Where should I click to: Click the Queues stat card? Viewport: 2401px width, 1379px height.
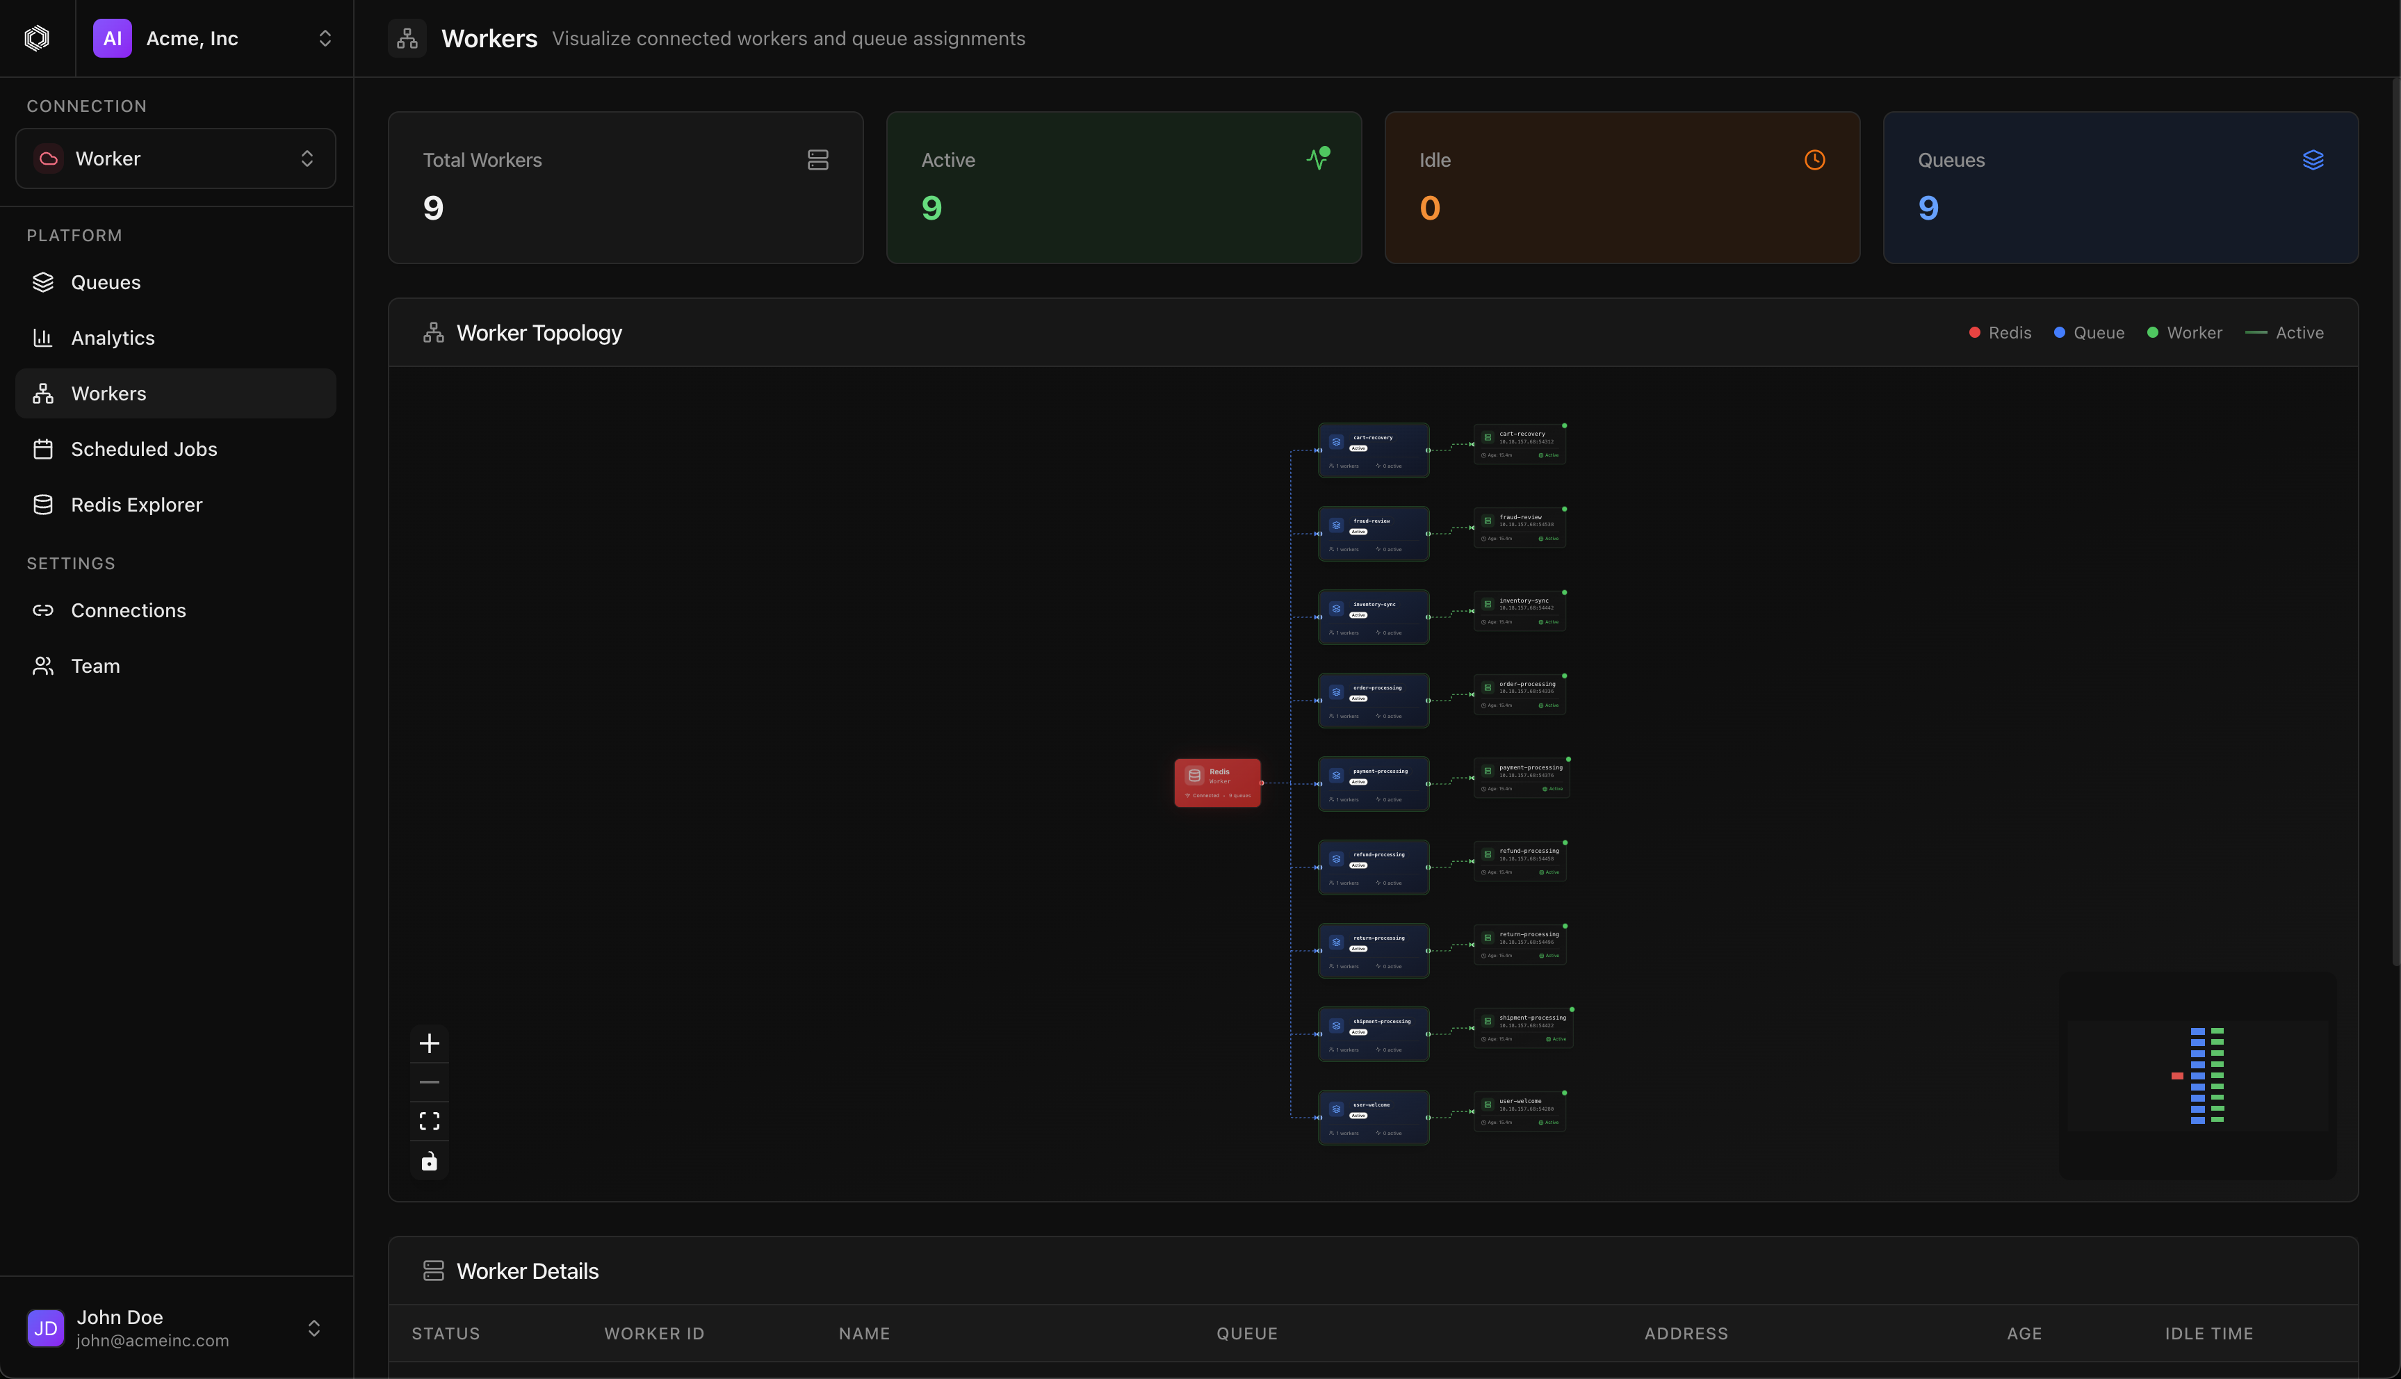2119,188
